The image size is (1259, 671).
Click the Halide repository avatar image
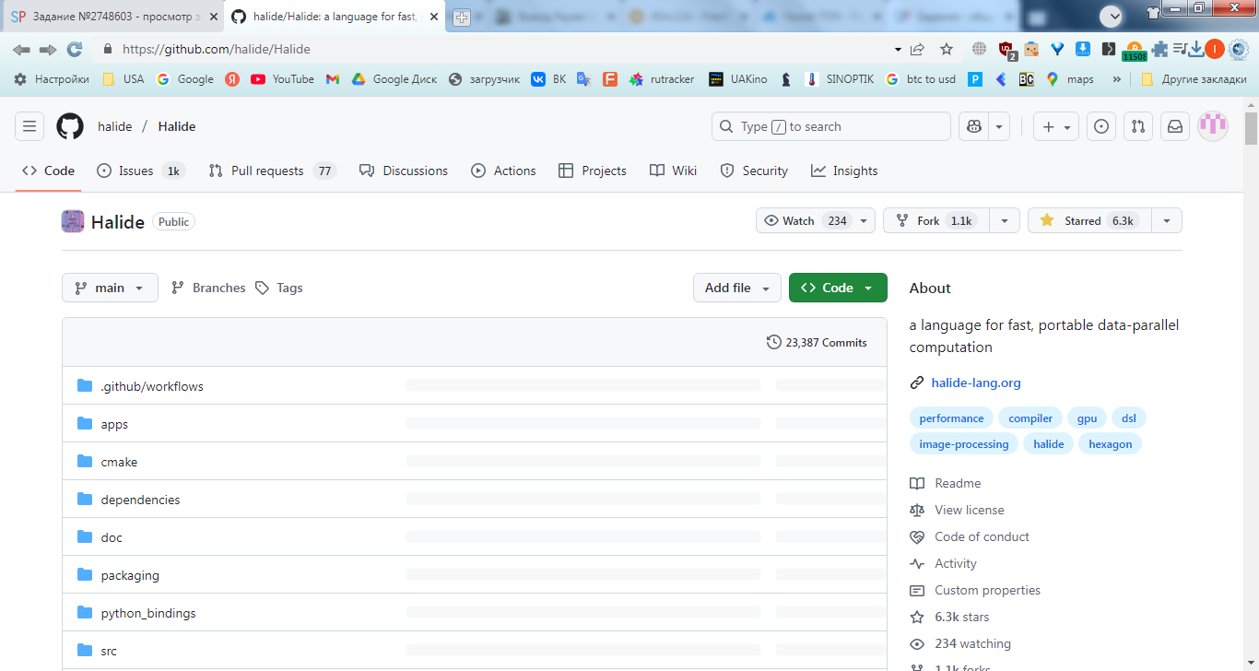click(x=73, y=221)
